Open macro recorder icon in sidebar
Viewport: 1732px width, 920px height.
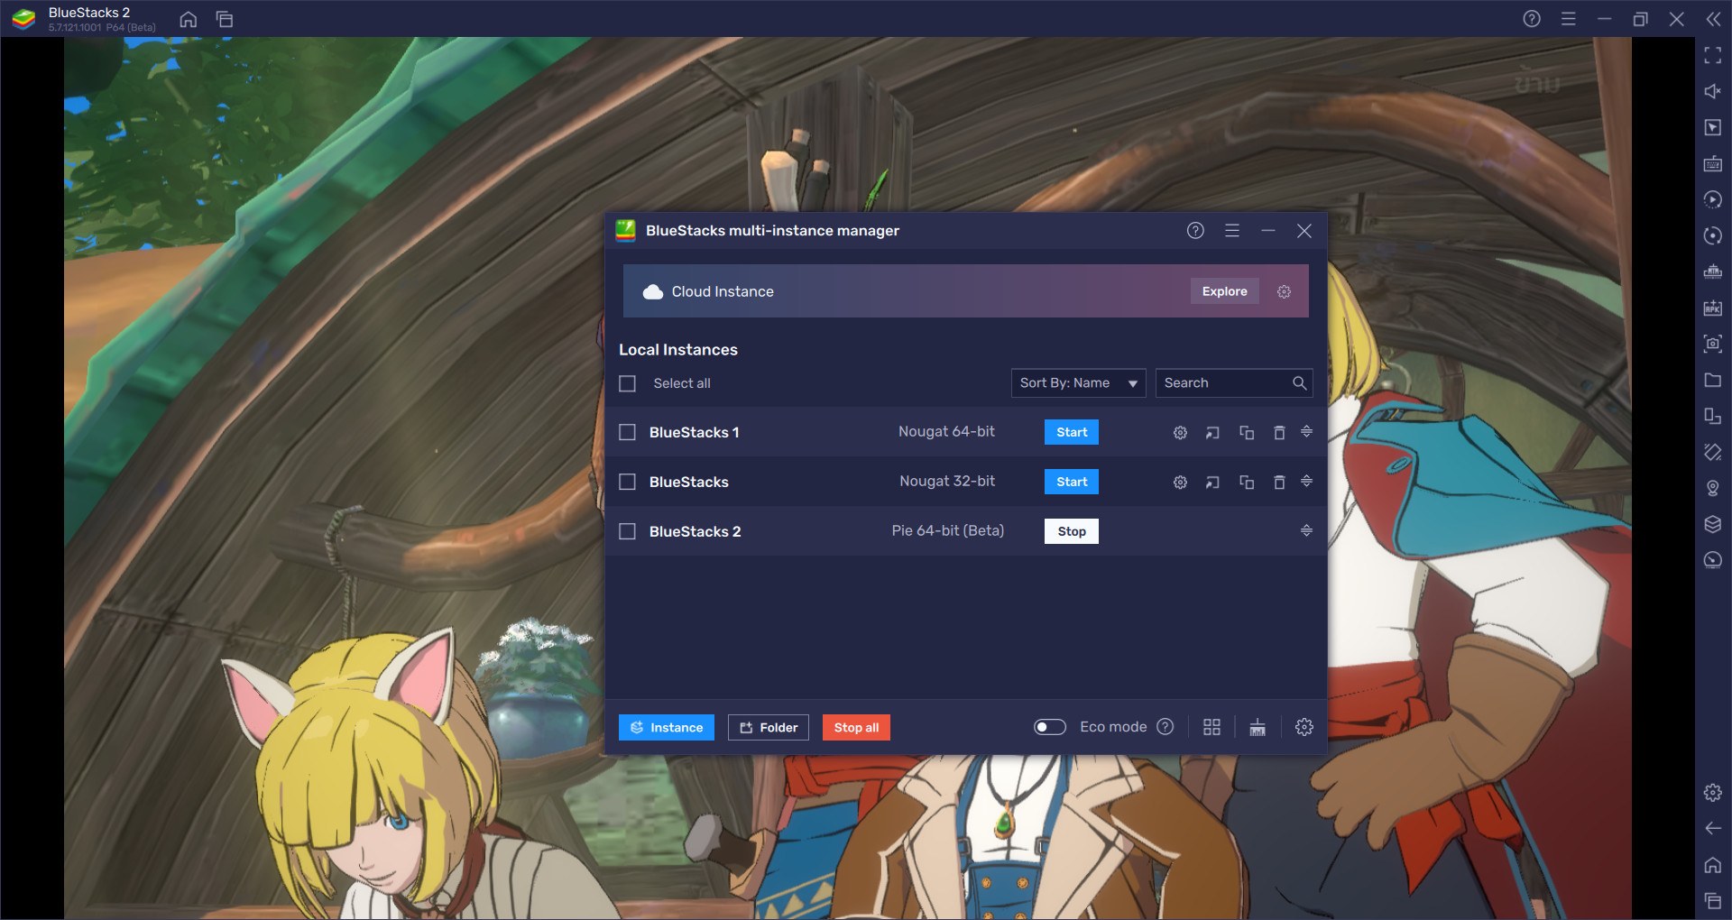pos(1713,199)
